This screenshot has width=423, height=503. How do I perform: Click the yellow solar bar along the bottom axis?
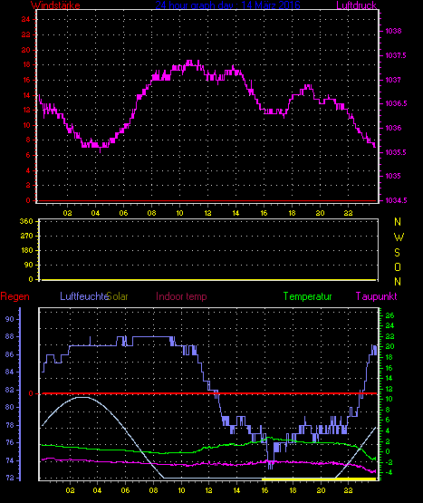[319, 479]
